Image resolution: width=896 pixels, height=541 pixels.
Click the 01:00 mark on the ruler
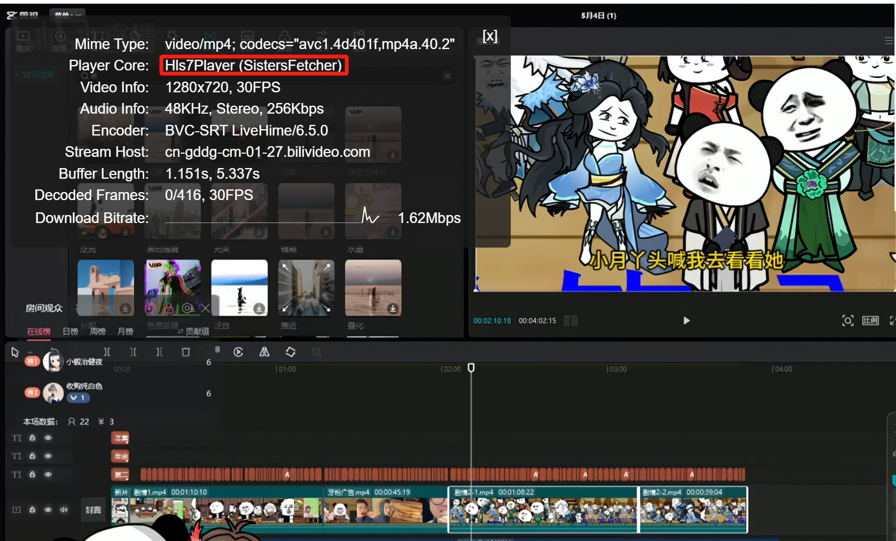click(x=286, y=369)
